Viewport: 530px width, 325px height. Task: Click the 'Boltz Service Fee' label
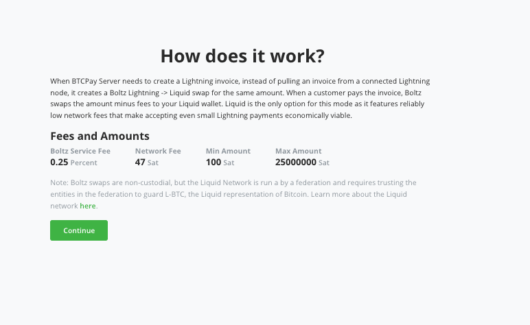tap(80, 151)
